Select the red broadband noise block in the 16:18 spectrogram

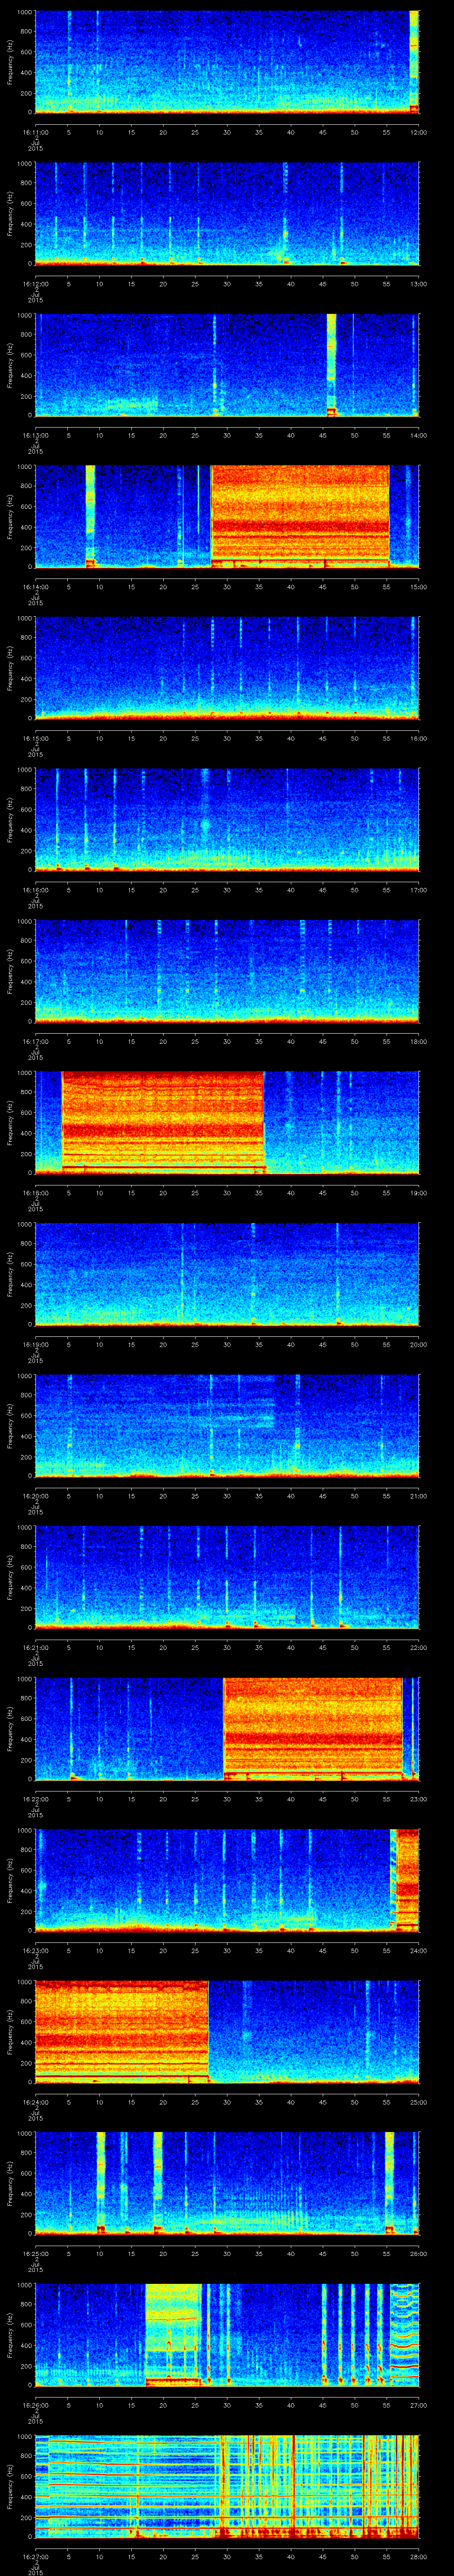(x=163, y=1122)
